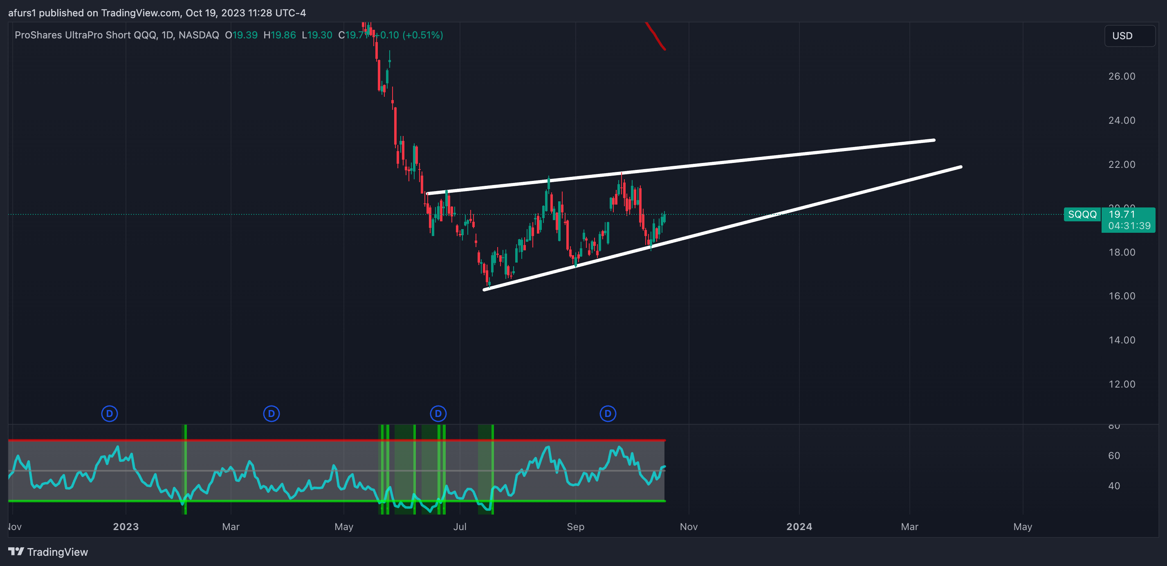Click the 2024 time axis label

799,527
